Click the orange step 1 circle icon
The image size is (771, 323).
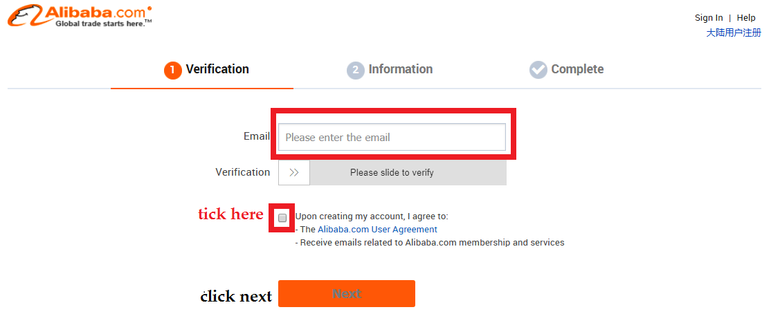click(172, 71)
